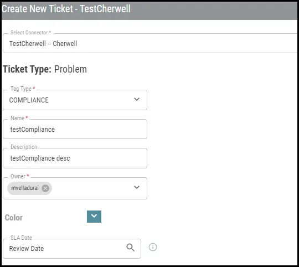Remove the mvelladurai owner chip
299x267 pixels.
[x=45, y=188]
